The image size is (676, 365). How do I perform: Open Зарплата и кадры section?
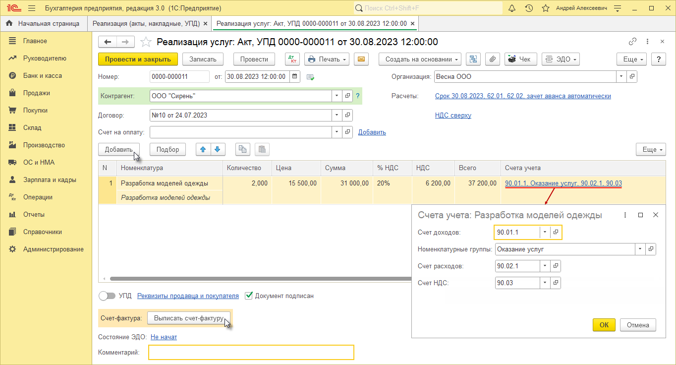(x=49, y=180)
